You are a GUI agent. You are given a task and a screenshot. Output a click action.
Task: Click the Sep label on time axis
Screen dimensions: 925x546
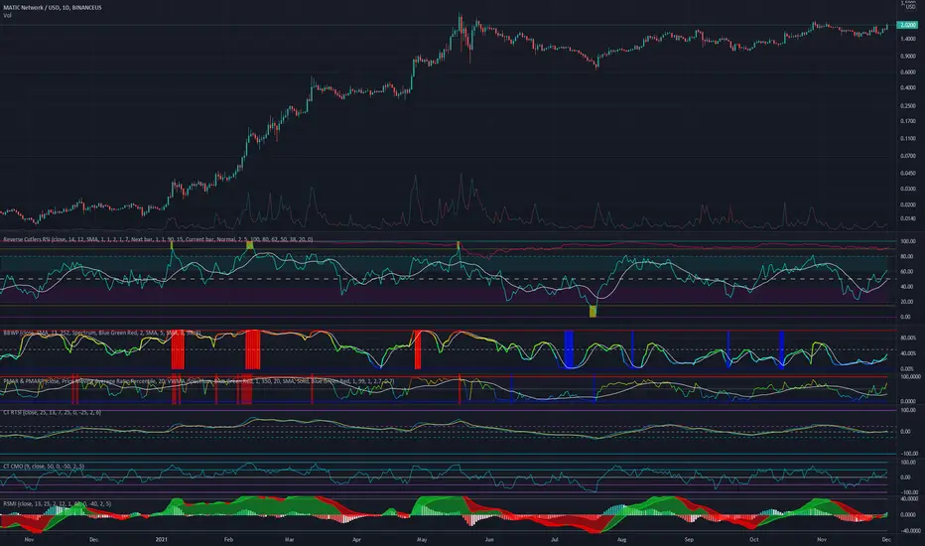[689, 539]
